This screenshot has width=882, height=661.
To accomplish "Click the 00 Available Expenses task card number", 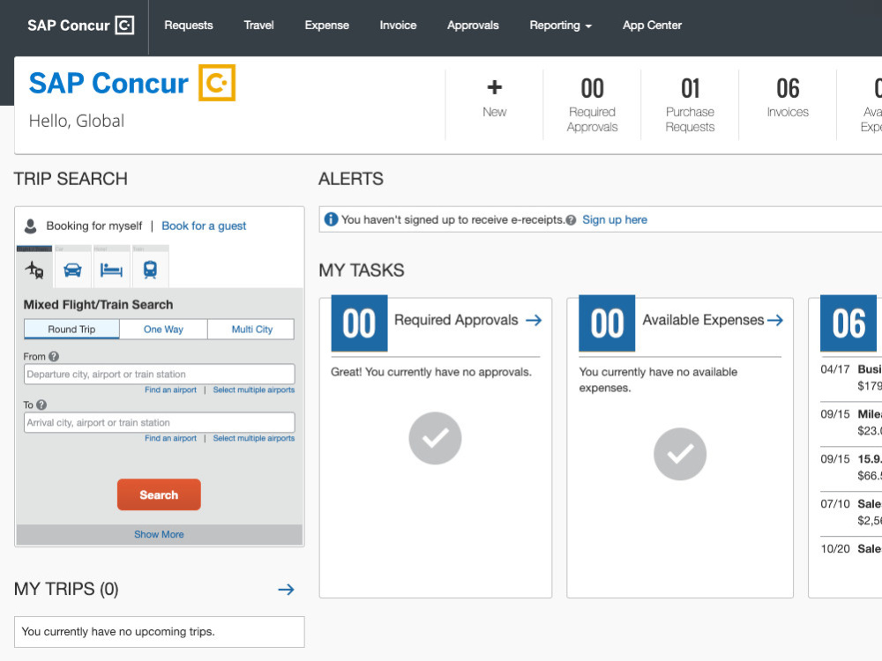I will pos(607,323).
